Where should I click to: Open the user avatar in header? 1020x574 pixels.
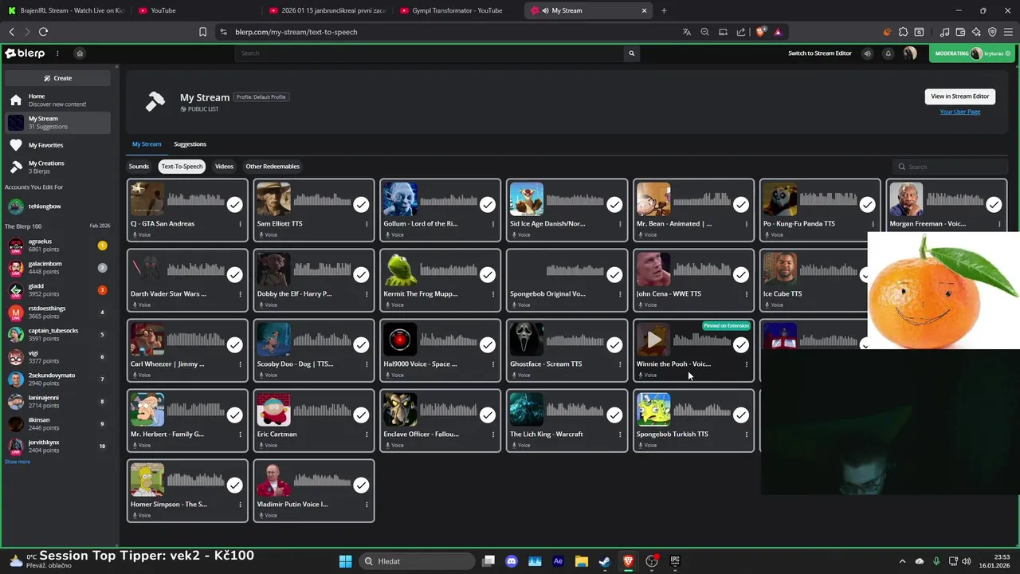(910, 53)
